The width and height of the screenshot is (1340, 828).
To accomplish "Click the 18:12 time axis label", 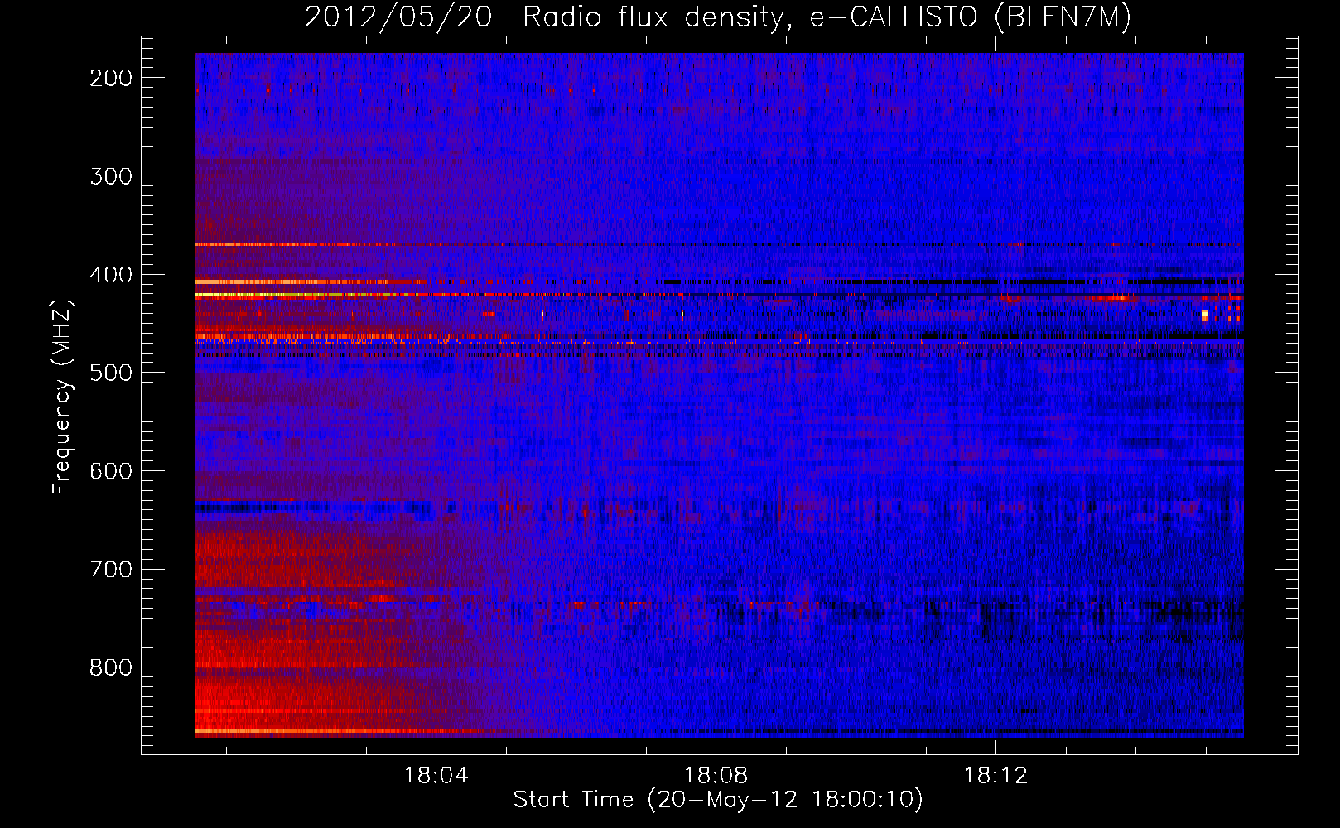I will 995,776.
